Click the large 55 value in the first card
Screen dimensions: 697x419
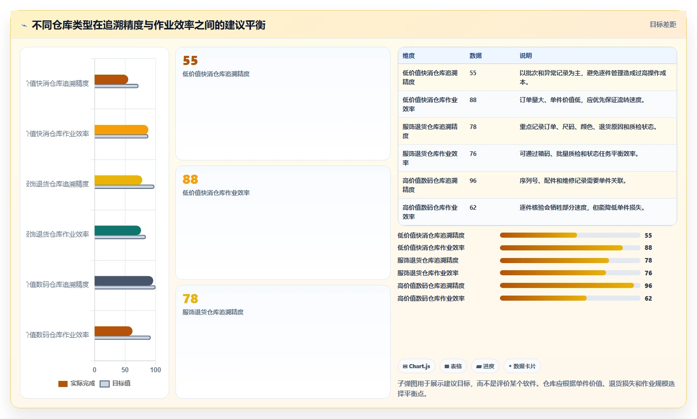(190, 60)
